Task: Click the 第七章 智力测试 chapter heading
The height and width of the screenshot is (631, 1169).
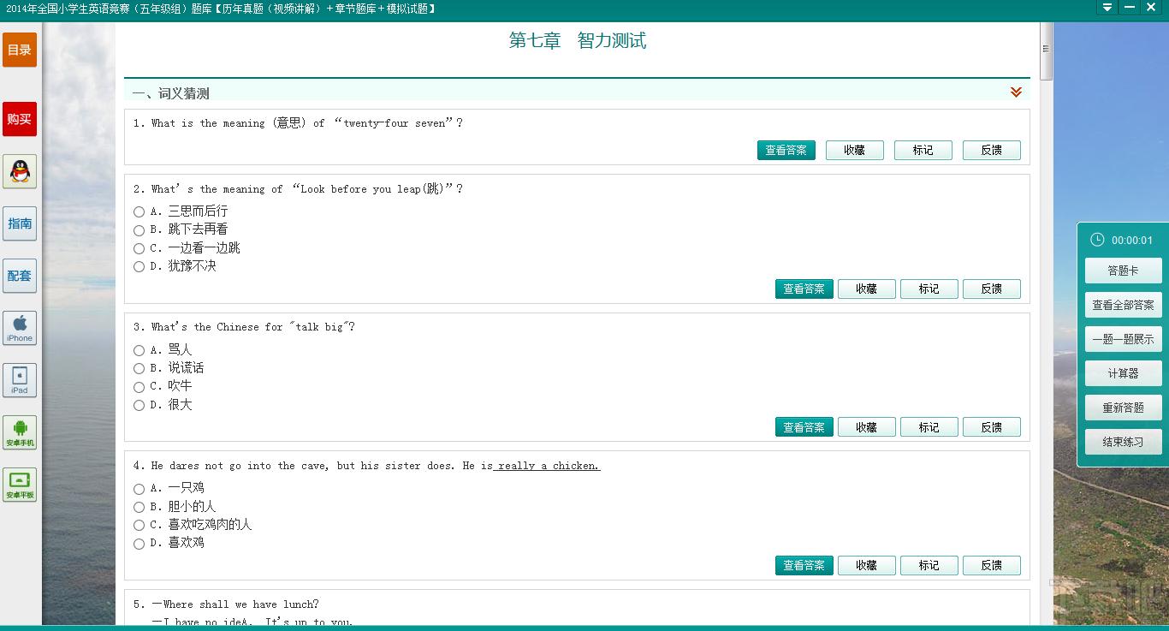Action: [578, 41]
